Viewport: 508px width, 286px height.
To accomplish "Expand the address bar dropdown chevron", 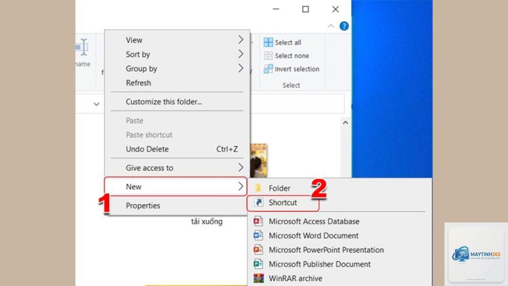I will point(96,104).
